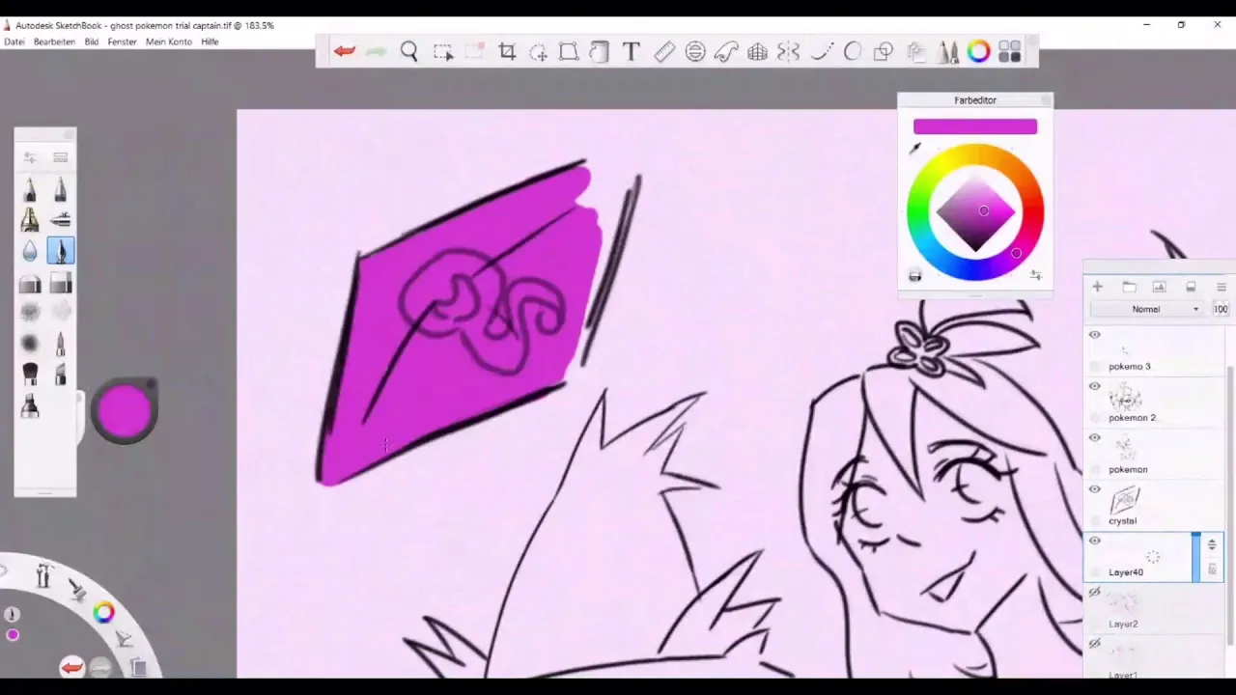Image resolution: width=1236 pixels, height=695 pixels.
Task: Toggle the Symmetry tool
Action: (788, 52)
